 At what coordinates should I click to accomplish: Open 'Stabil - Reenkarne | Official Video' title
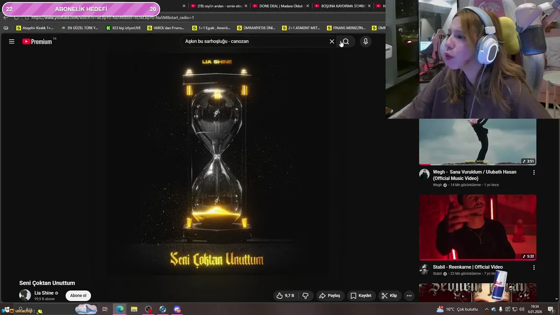(x=468, y=267)
